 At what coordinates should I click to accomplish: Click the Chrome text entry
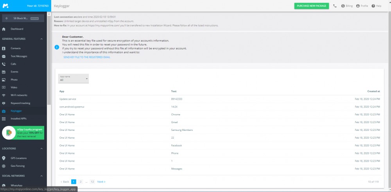tap(176, 114)
